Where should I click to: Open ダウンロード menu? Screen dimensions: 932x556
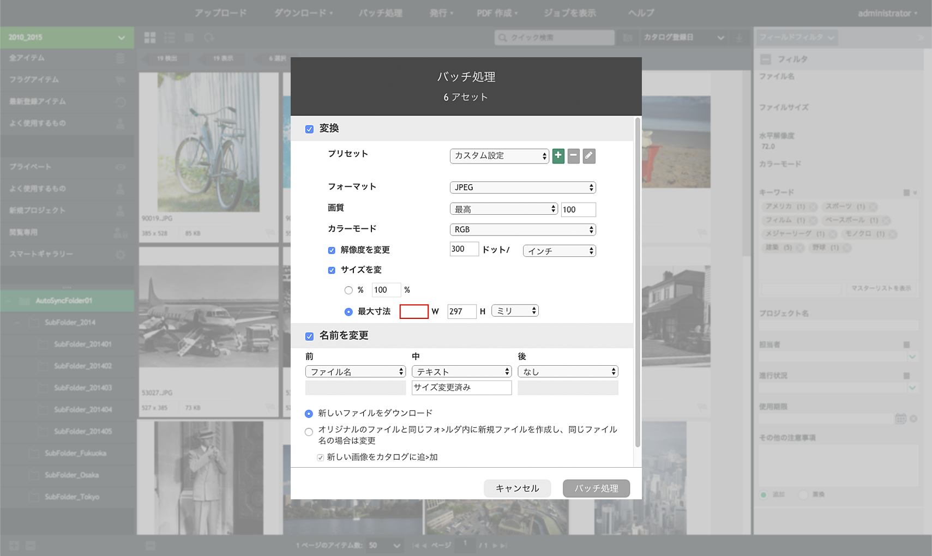click(x=303, y=13)
